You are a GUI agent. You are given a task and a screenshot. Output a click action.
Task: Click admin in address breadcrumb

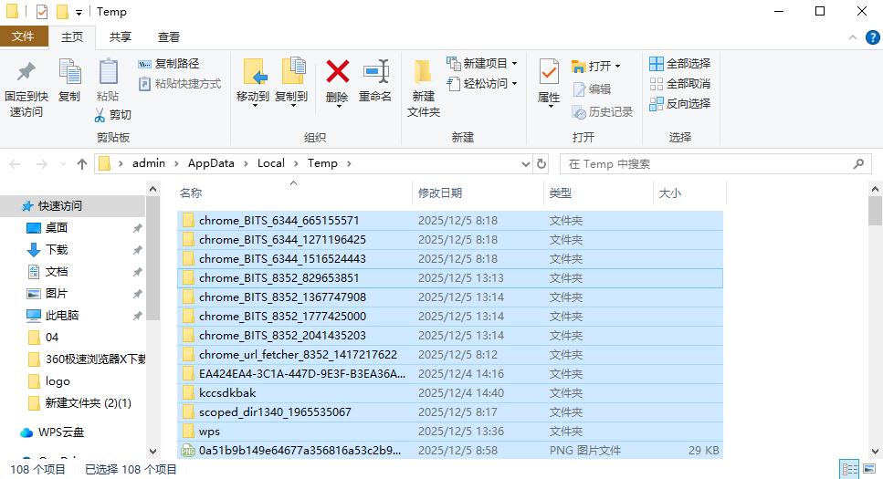[x=149, y=163]
